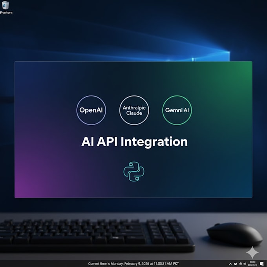Open the network tray icon

point(240,264)
